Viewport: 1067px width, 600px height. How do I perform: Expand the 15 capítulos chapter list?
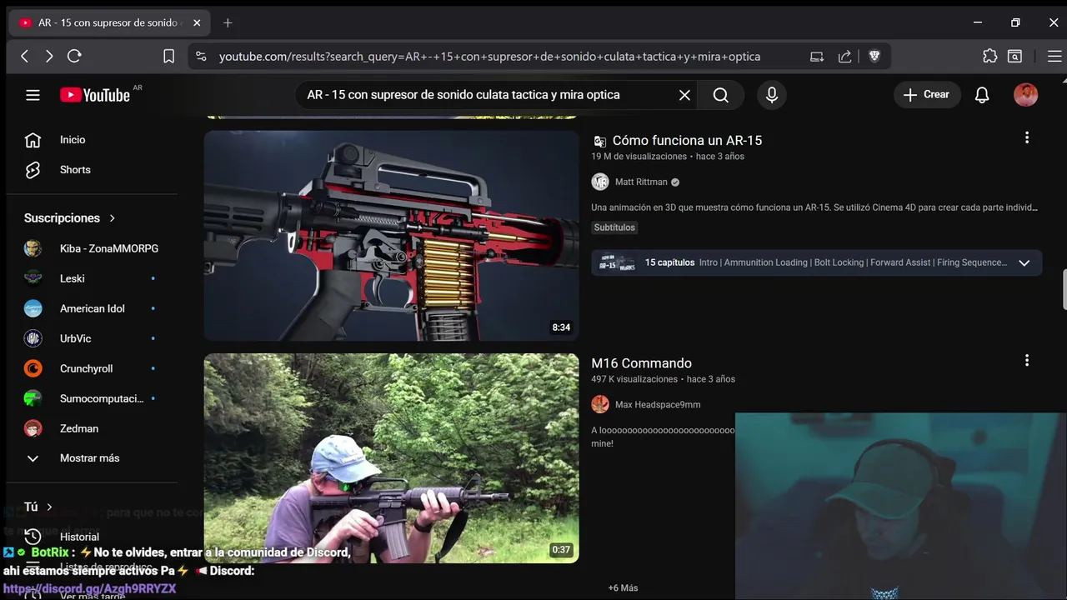(1024, 262)
